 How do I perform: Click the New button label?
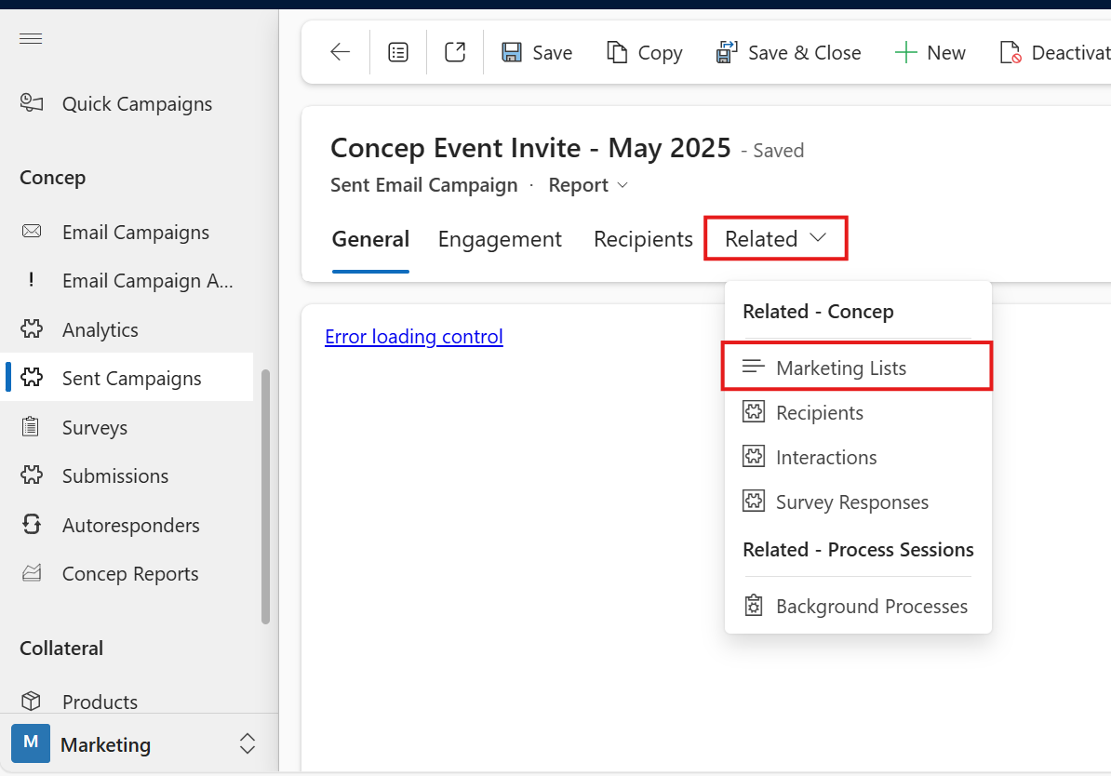point(946,53)
